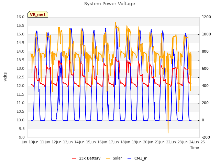Click the 11.5 left axis tick label

point(21,94)
